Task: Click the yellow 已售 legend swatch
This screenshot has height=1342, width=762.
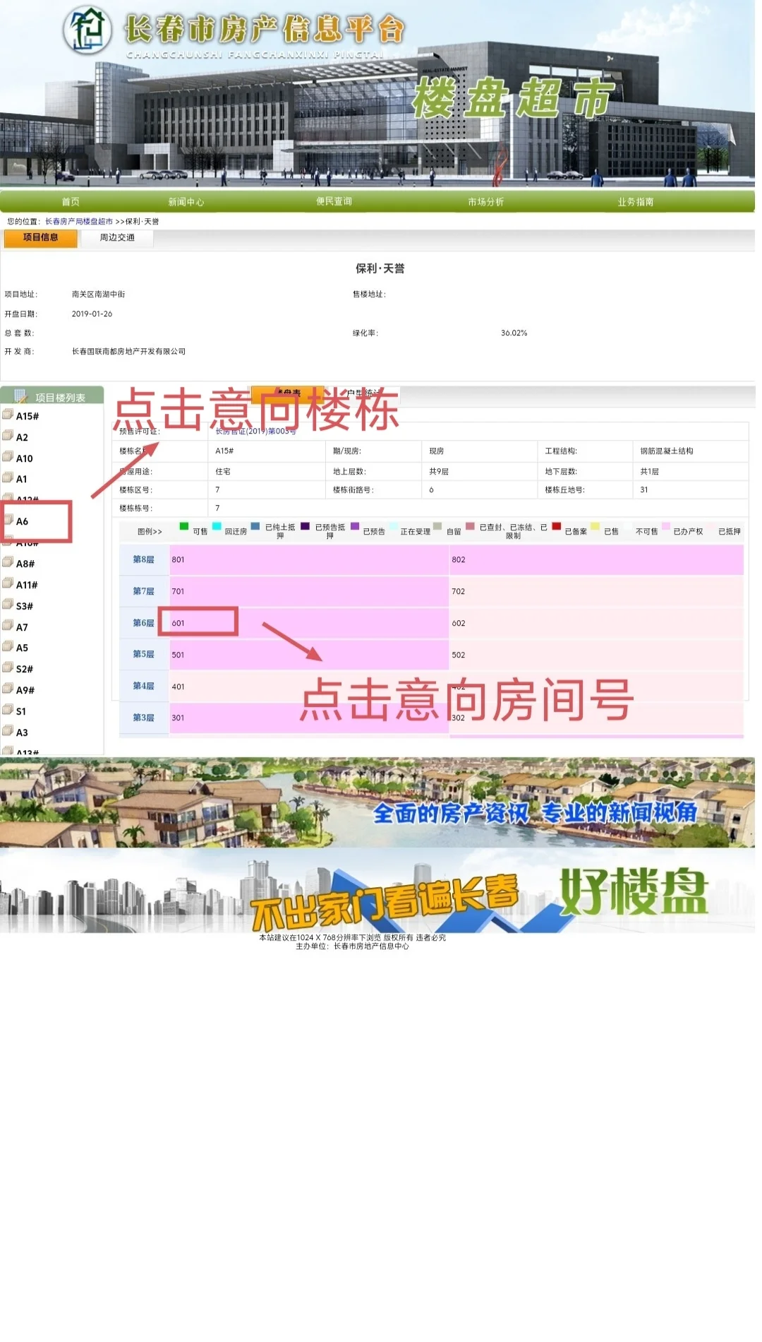Action: coord(595,526)
